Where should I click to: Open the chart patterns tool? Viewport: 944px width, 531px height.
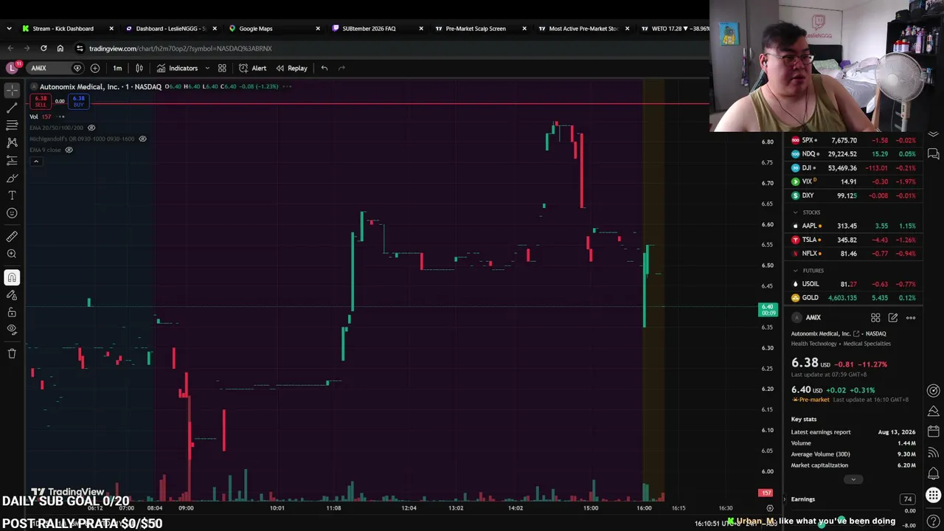(x=12, y=142)
